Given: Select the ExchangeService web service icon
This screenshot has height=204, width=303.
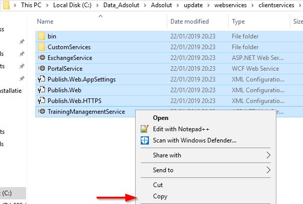Looking at the screenshot, I should click(x=41, y=58).
